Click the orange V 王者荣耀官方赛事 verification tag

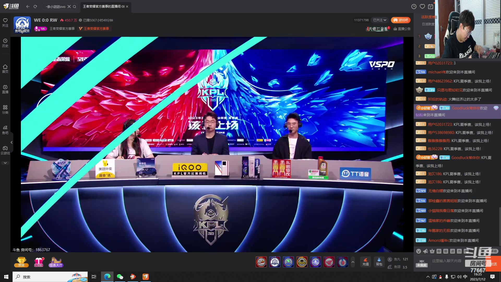point(94,28)
